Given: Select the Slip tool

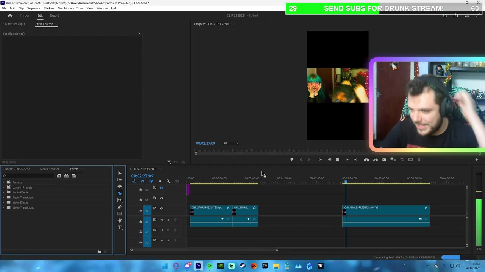Looking at the screenshot, I should point(120,200).
